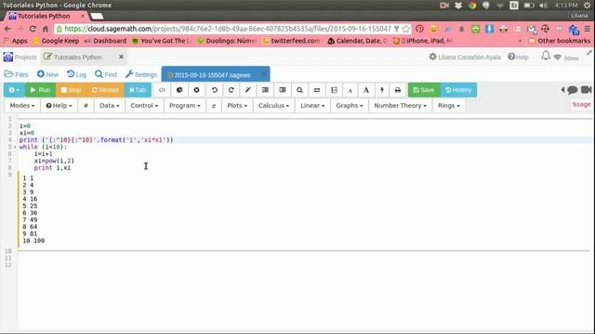Open the side chat icon
The height and width of the screenshot is (334, 595).
pos(573,90)
